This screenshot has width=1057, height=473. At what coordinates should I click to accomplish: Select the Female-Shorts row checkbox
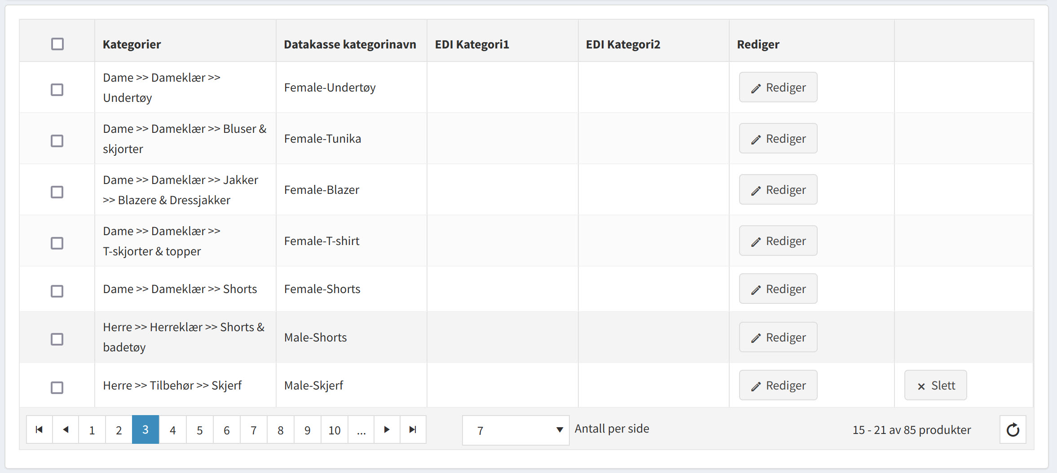tap(57, 291)
